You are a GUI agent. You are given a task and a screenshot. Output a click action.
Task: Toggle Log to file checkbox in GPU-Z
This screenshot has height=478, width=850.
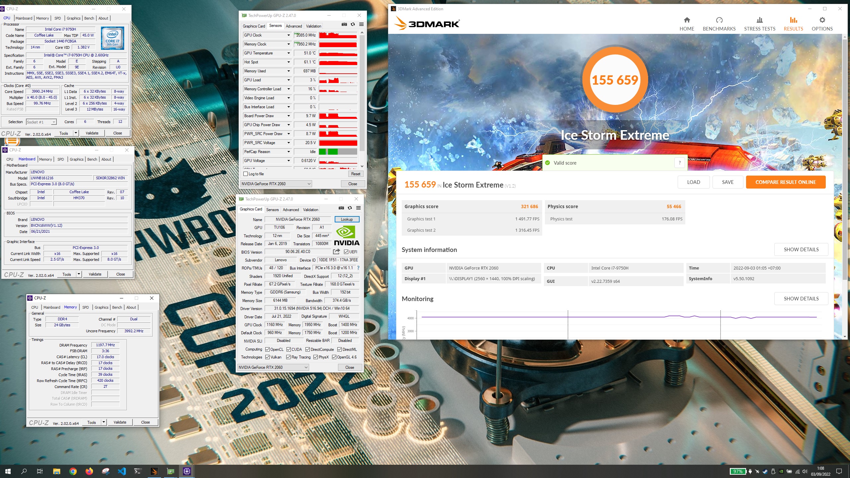coord(246,174)
